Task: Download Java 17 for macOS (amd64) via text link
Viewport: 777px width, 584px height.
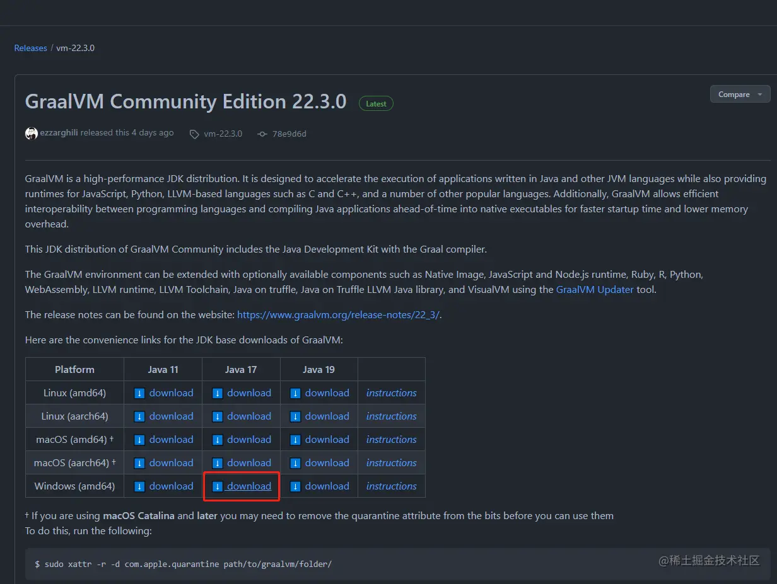Action: coord(249,440)
